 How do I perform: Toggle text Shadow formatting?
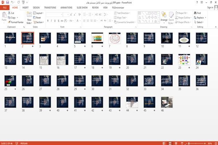(x=58, y=21)
